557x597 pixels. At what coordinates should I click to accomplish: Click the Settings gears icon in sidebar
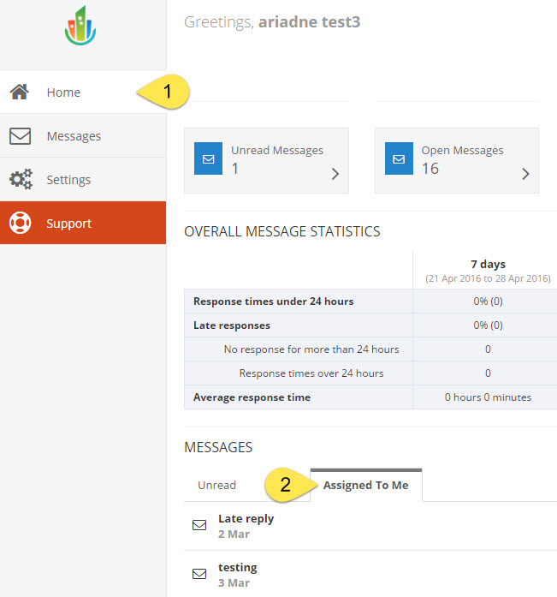click(21, 180)
